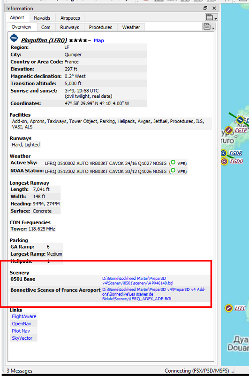Open the lower sub-tab list menu button

click(209, 27)
